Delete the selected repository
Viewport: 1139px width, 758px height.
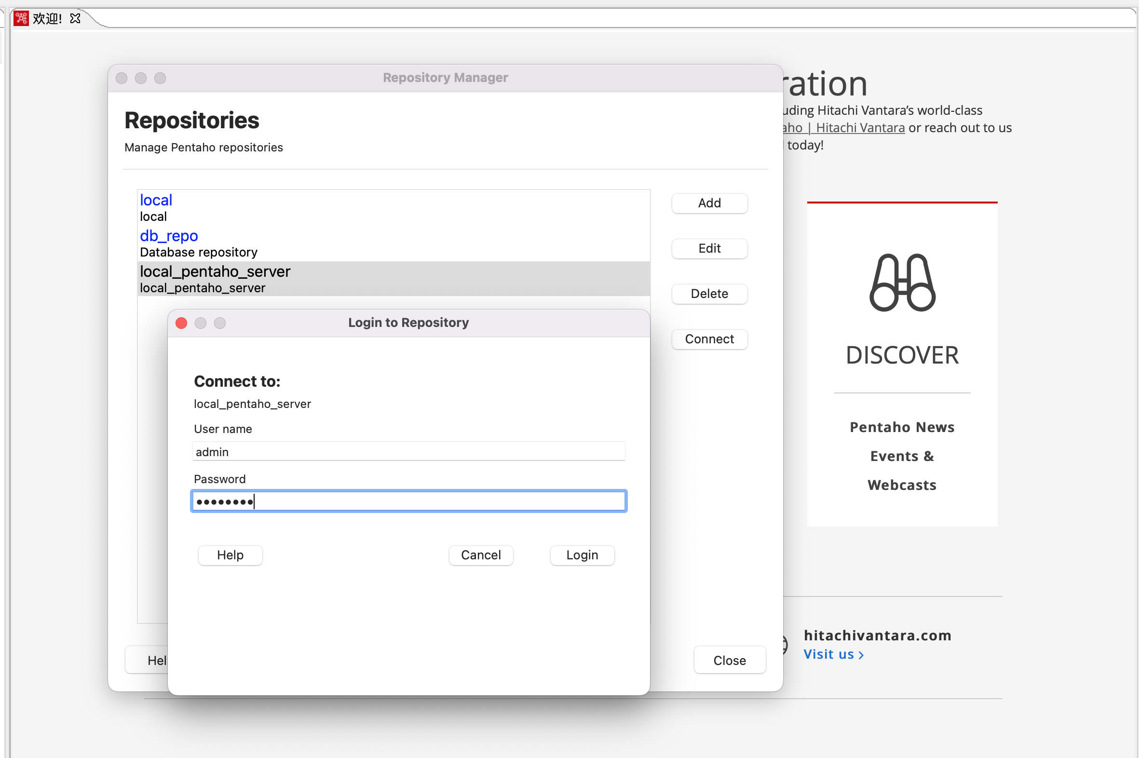click(709, 294)
